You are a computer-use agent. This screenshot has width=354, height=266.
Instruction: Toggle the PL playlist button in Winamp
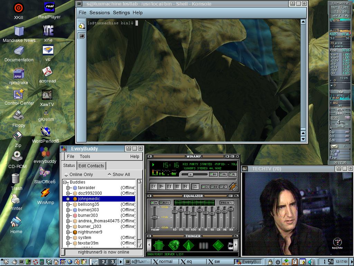(x=233, y=175)
